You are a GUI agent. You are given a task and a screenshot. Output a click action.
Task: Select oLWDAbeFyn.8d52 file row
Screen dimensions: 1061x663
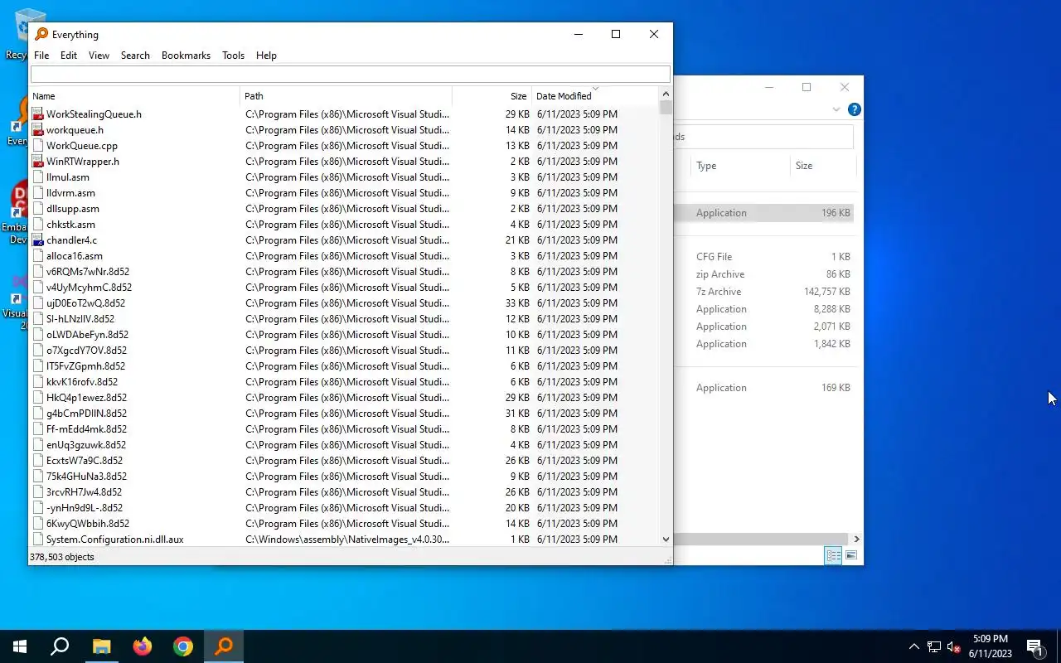(344, 335)
